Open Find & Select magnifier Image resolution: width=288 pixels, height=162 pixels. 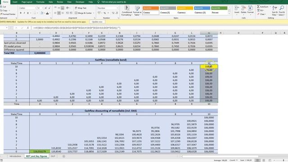point(282,10)
